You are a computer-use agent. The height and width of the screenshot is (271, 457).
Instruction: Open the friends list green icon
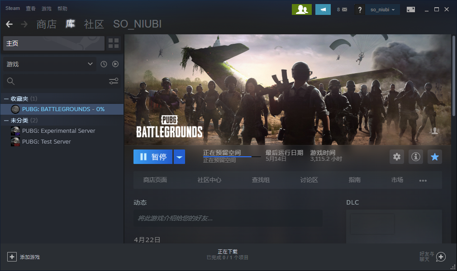[x=302, y=9]
